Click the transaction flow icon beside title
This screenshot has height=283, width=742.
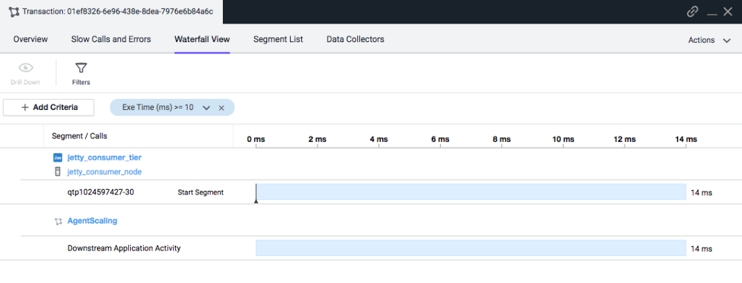pyautogui.click(x=14, y=12)
